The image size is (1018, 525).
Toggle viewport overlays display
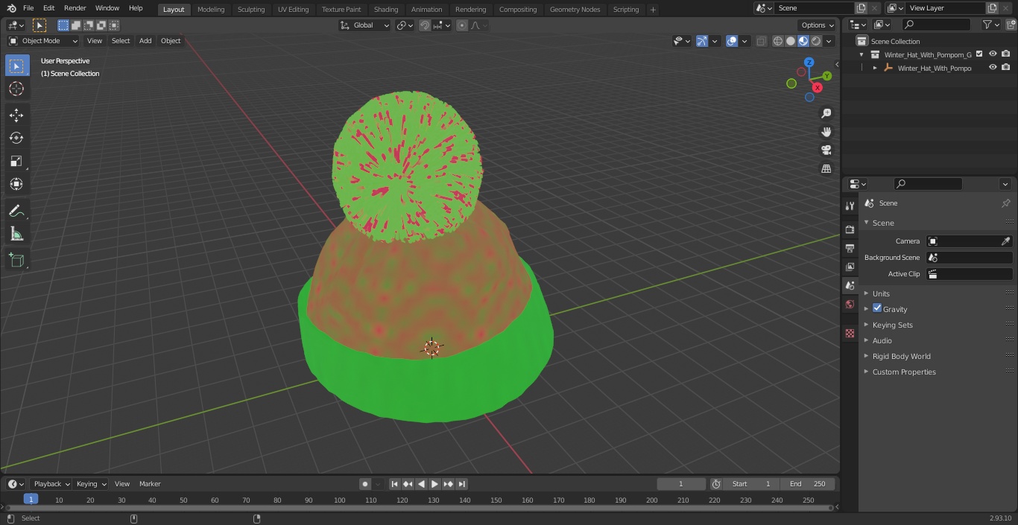732,41
